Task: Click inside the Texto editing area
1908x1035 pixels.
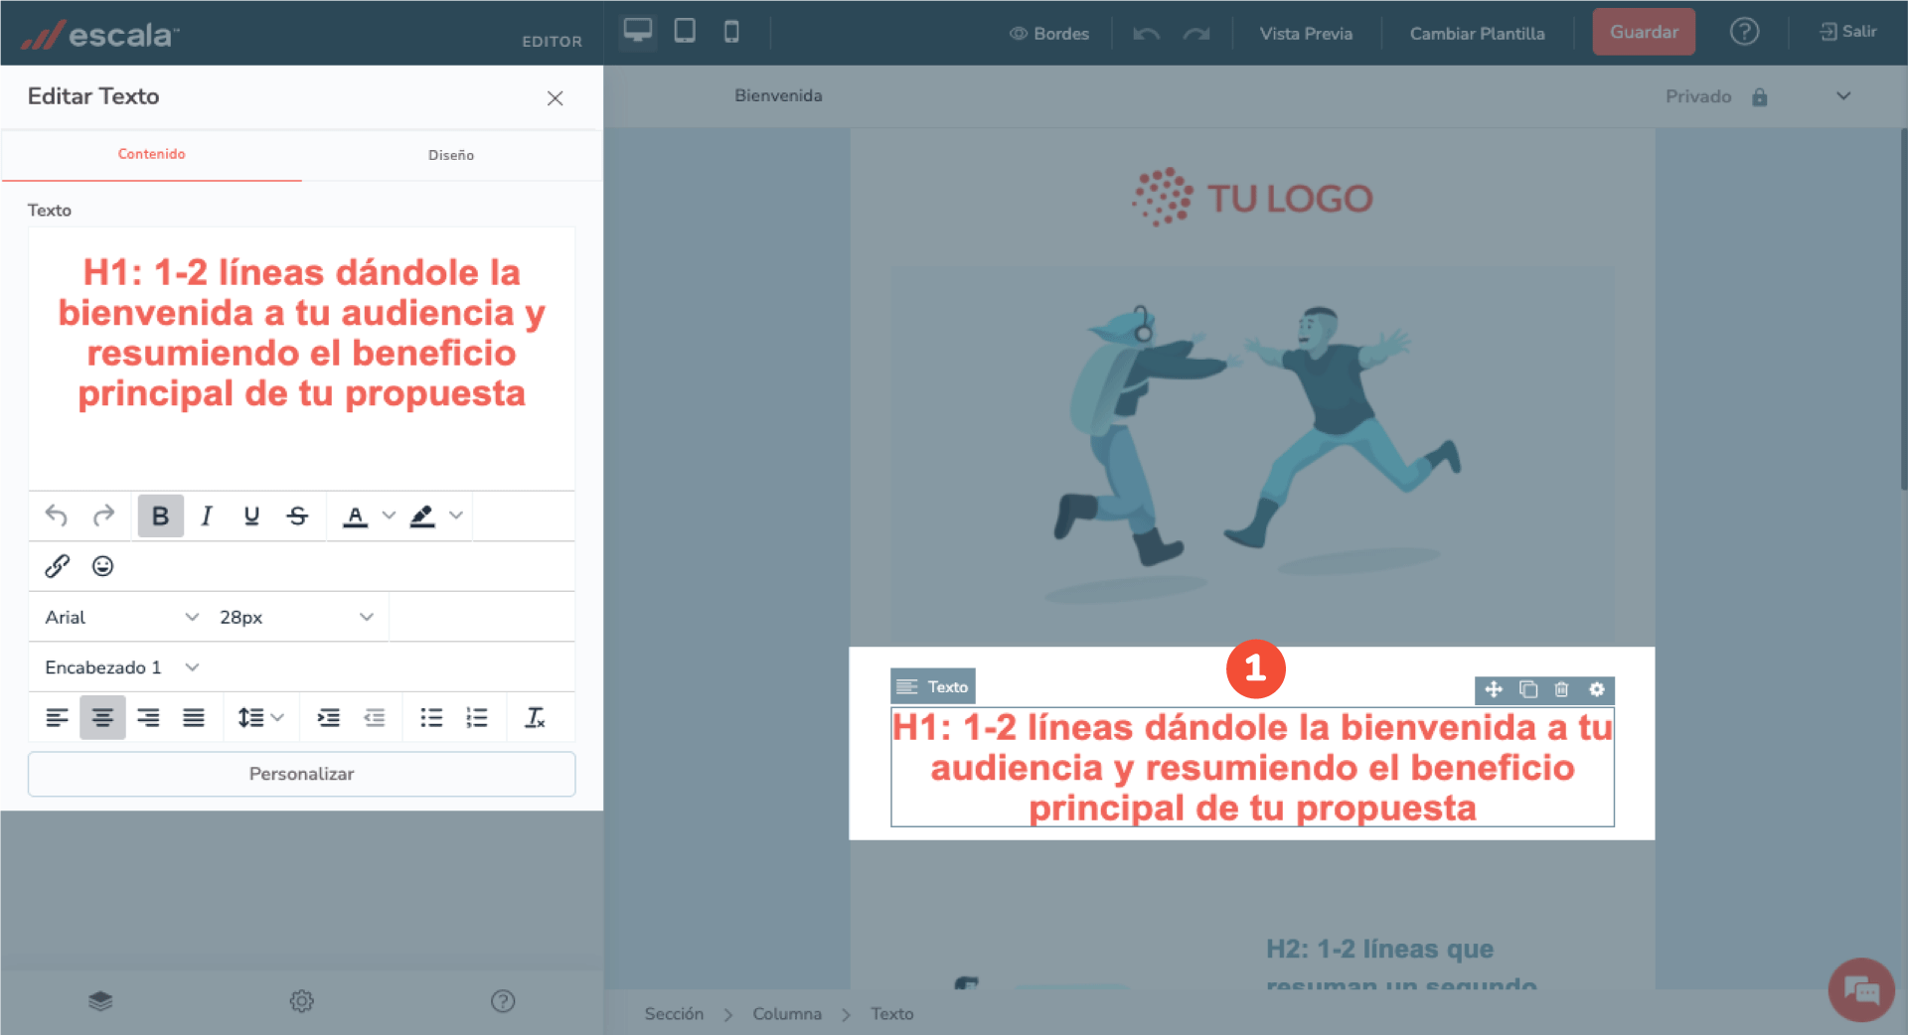Action: pyautogui.click(x=301, y=358)
